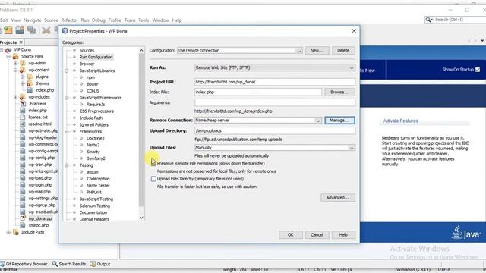Click the Help button in dialog
The width and height of the screenshot is (486, 273).
(343, 234)
